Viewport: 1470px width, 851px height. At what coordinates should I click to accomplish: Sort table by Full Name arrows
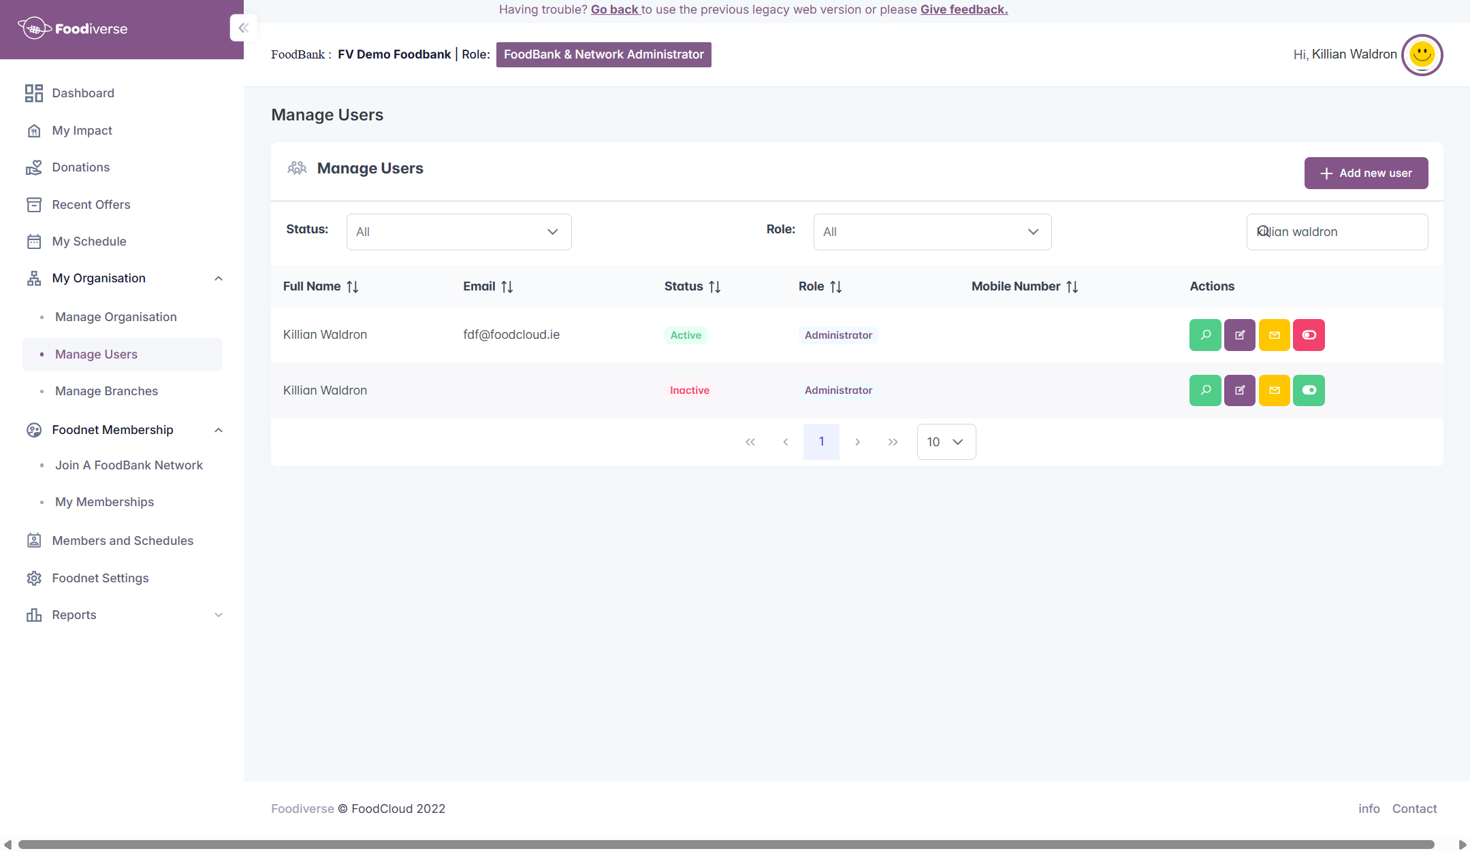(x=352, y=287)
